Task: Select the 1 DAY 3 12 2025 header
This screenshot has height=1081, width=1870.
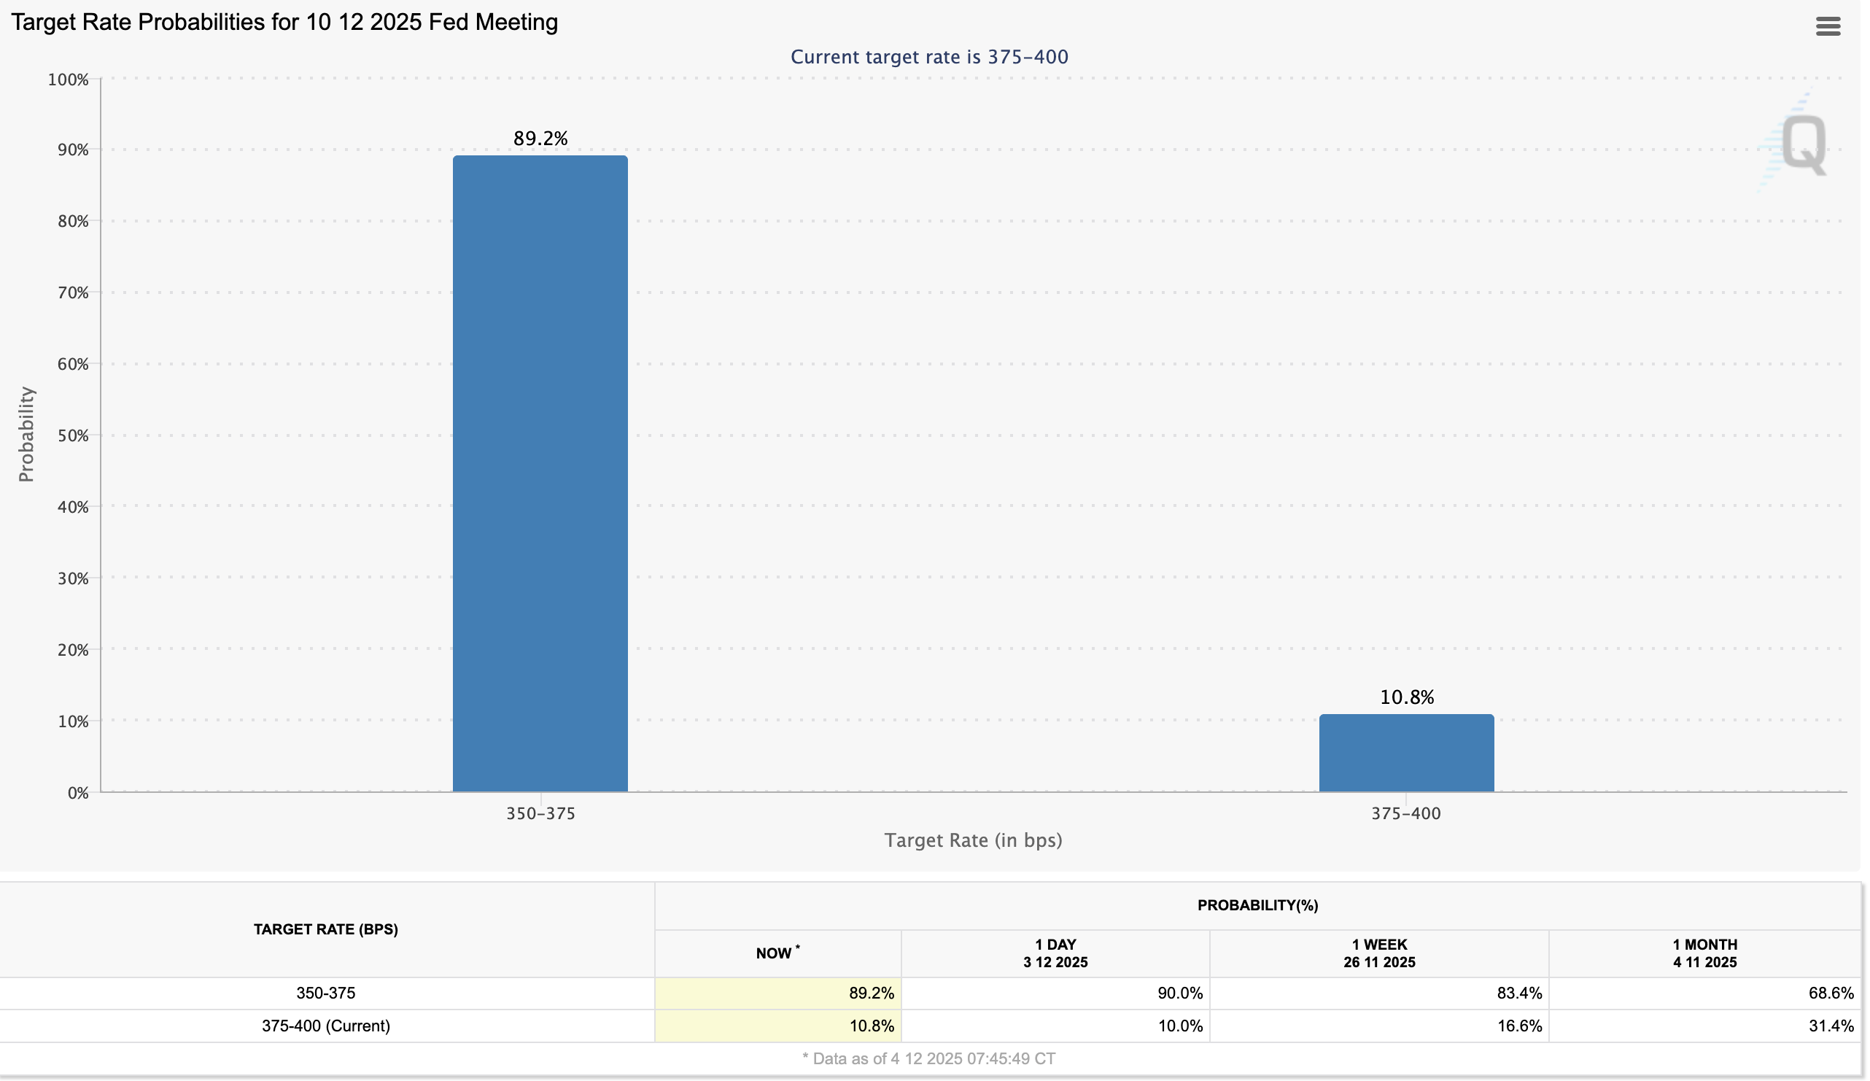Action: 1055,953
